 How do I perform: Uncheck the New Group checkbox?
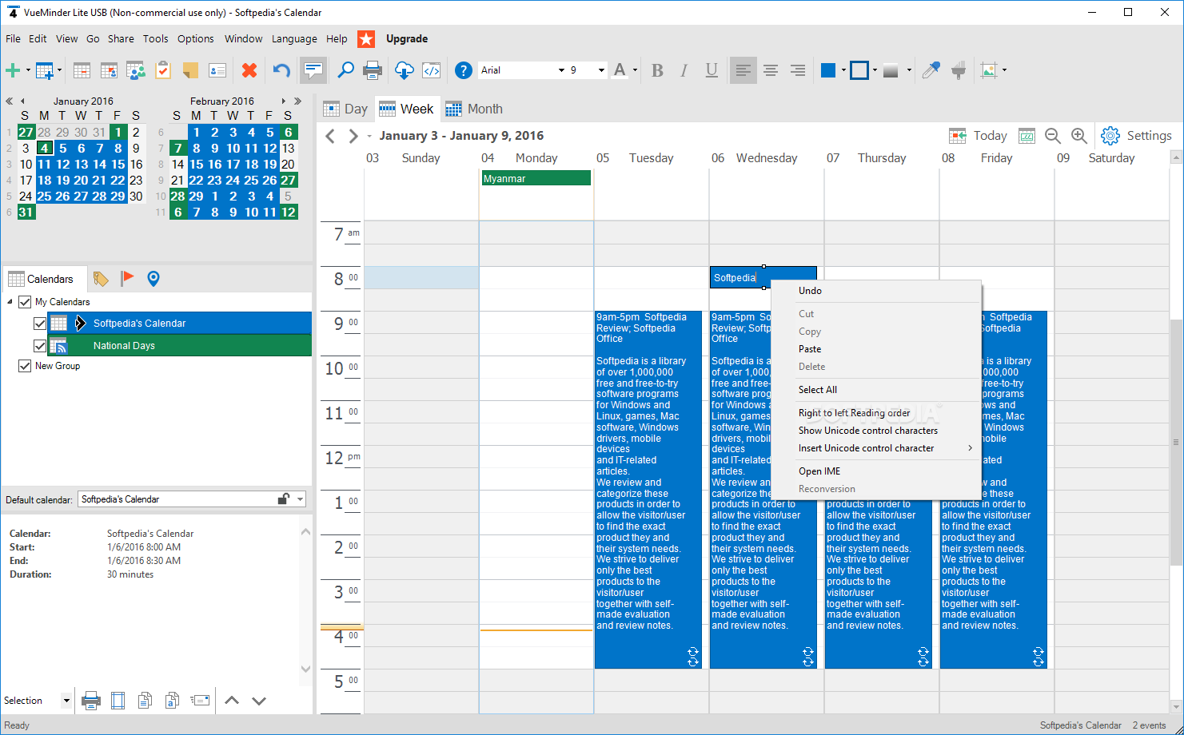(x=25, y=366)
